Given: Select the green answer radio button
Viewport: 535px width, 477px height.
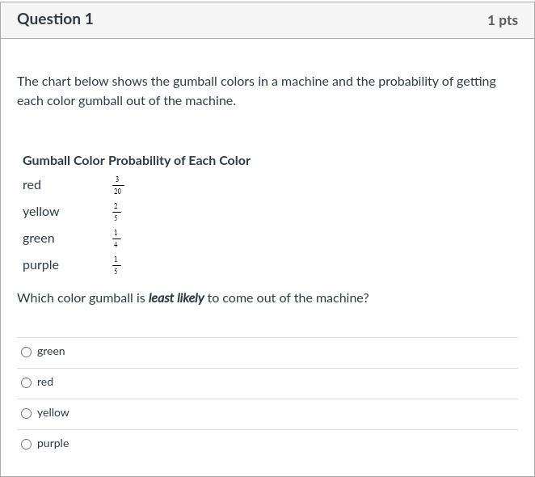Looking at the screenshot, I should [27, 352].
